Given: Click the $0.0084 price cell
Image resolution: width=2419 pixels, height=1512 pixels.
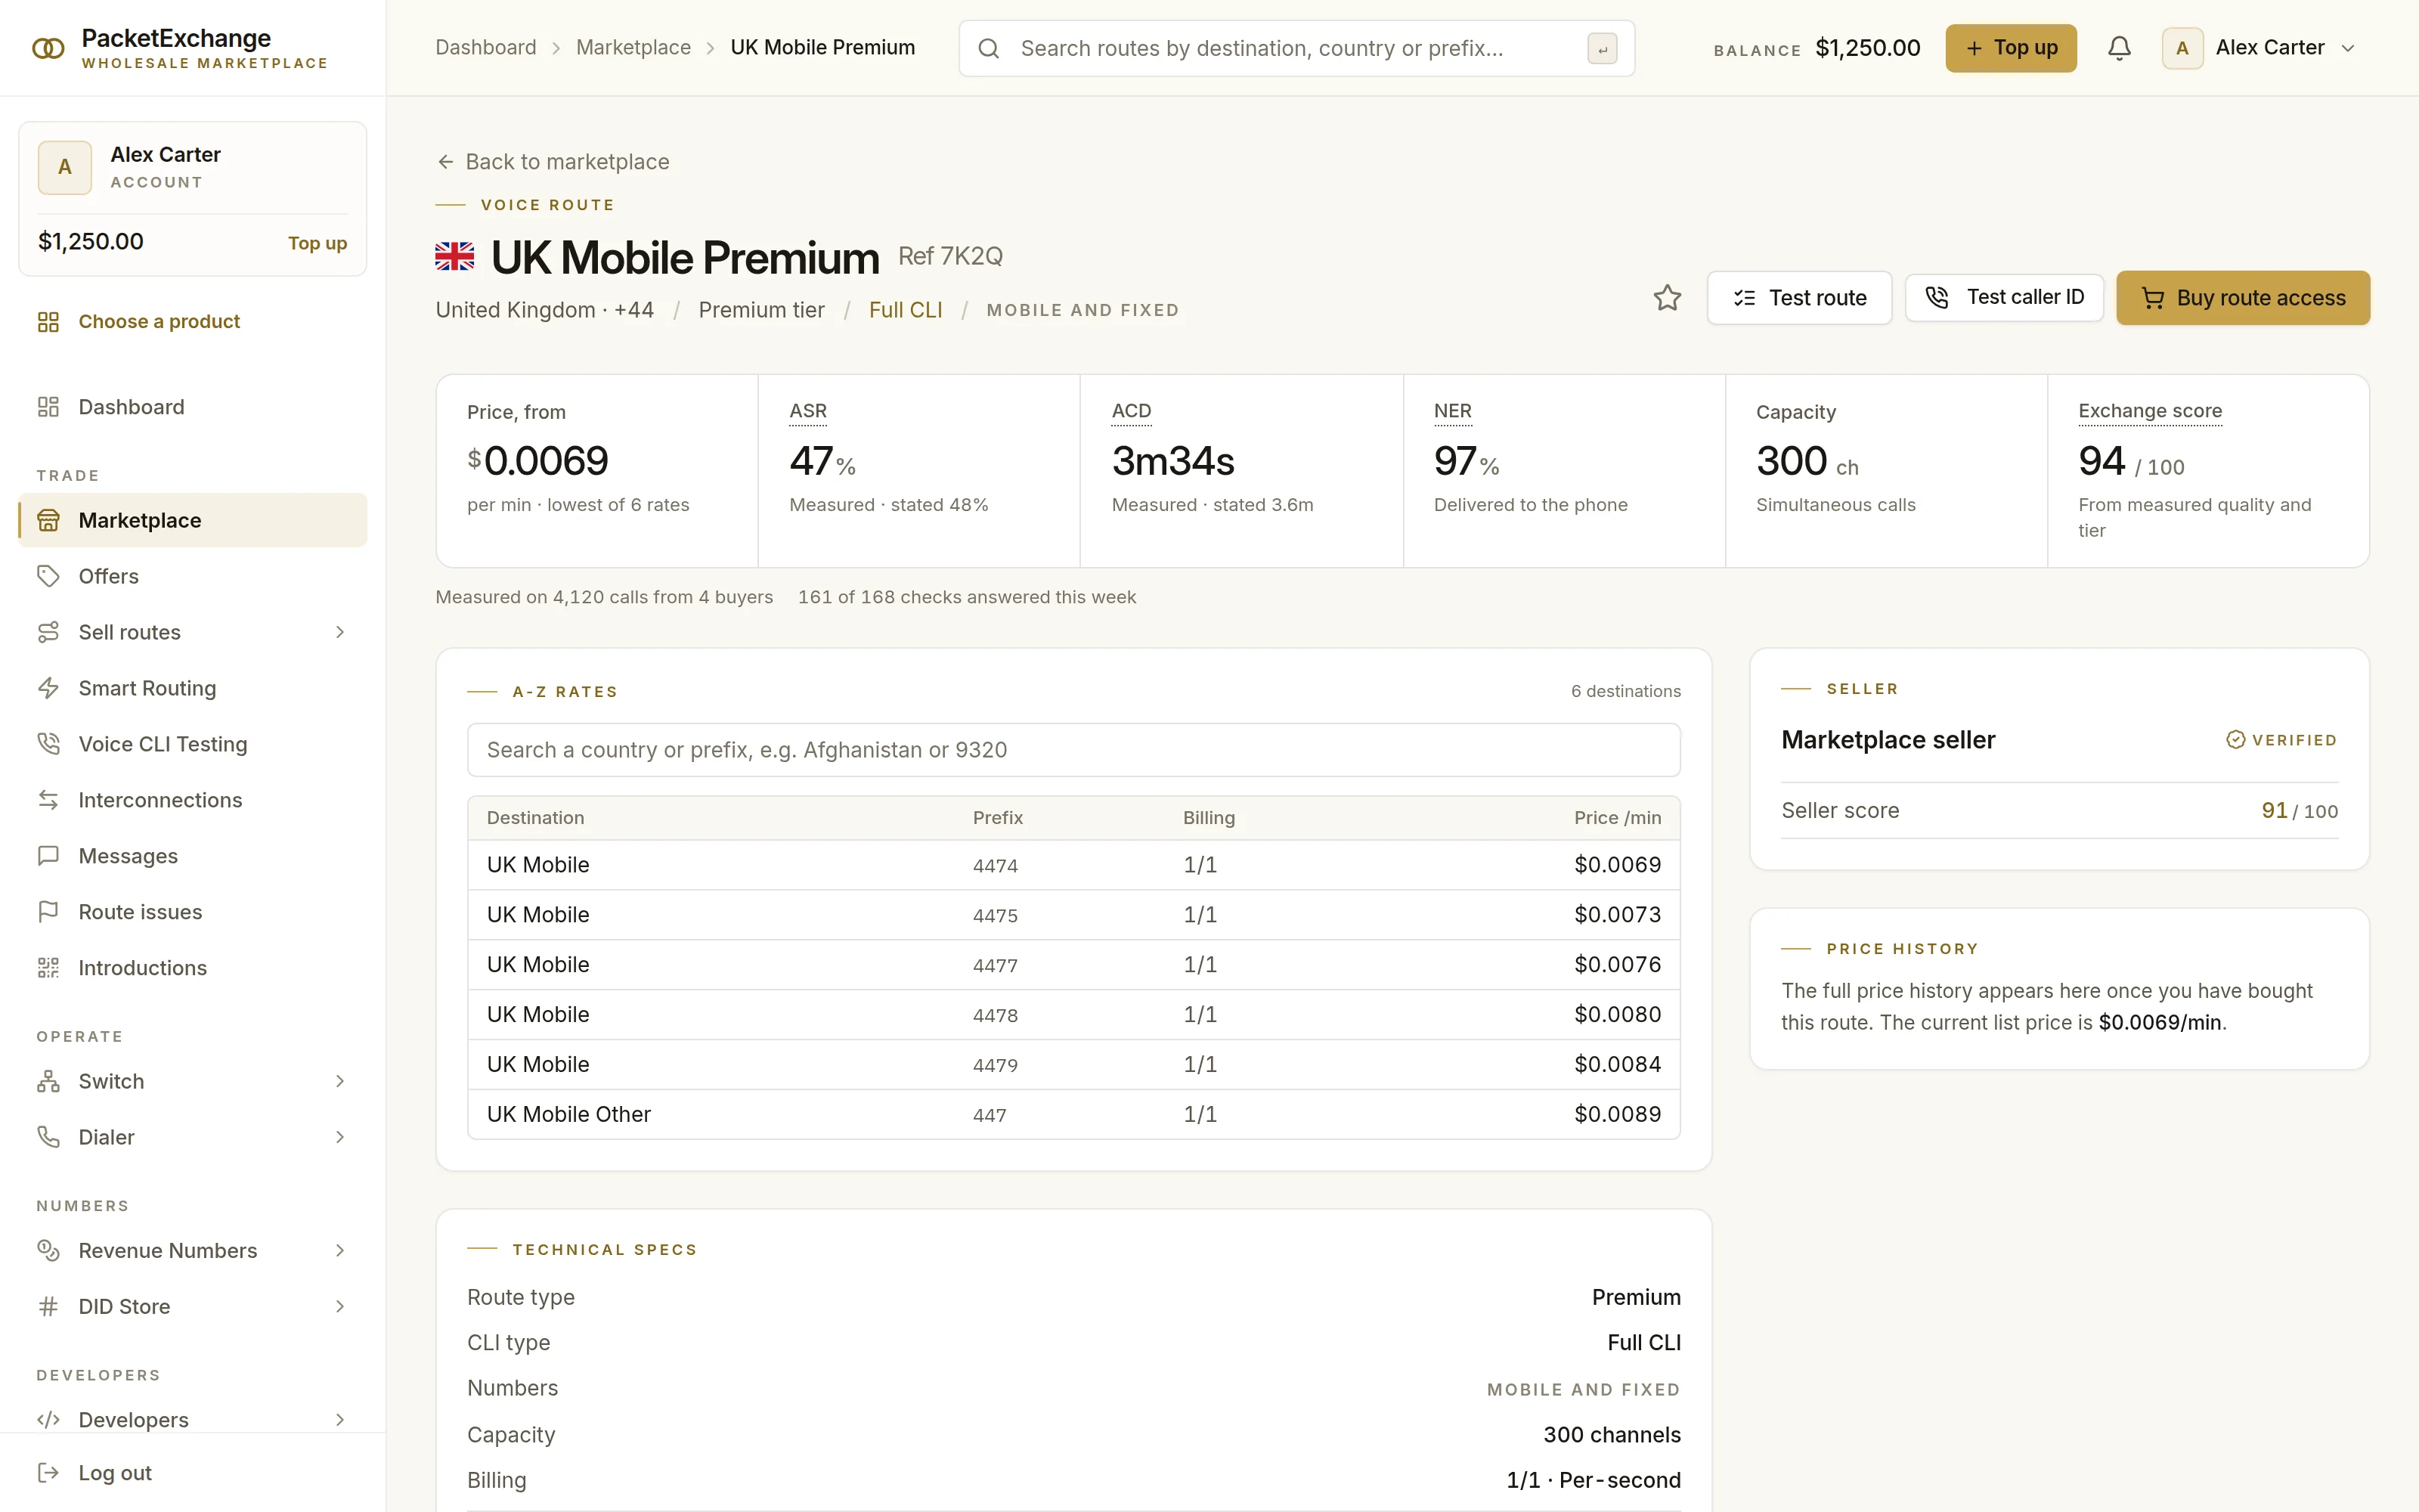Looking at the screenshot, I should click(1618, 1064).
